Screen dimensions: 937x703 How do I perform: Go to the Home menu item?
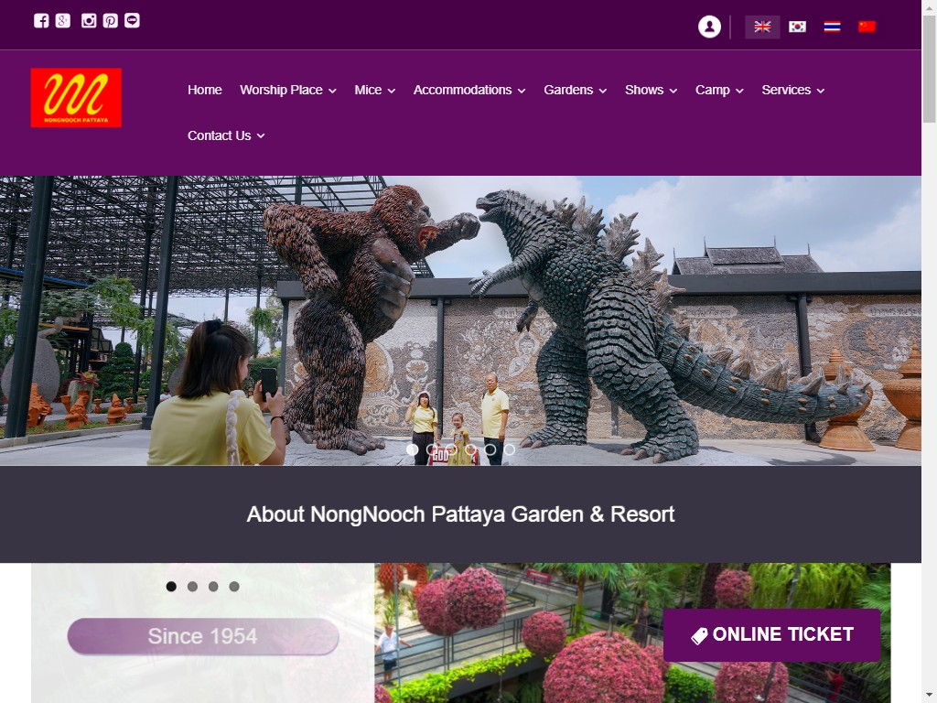[x=204, y=90]
